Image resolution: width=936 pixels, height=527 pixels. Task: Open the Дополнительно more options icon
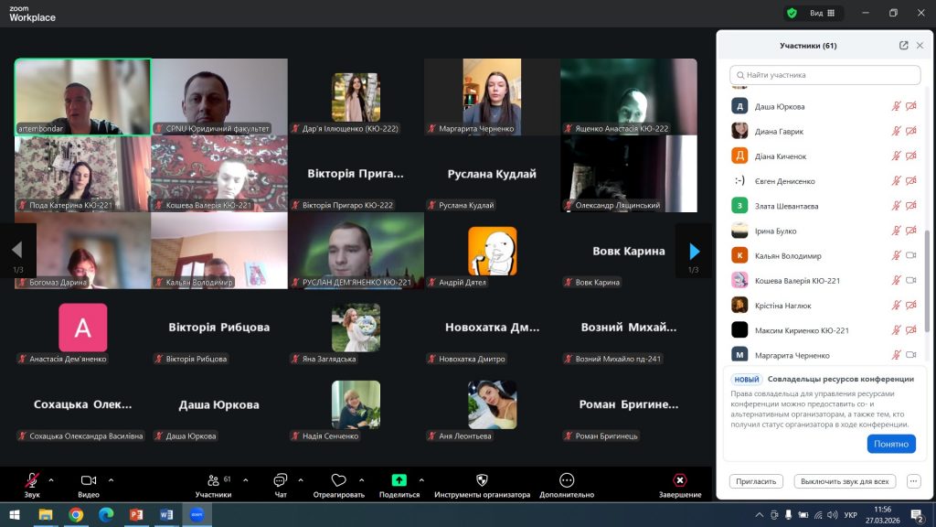click(567, 480)
